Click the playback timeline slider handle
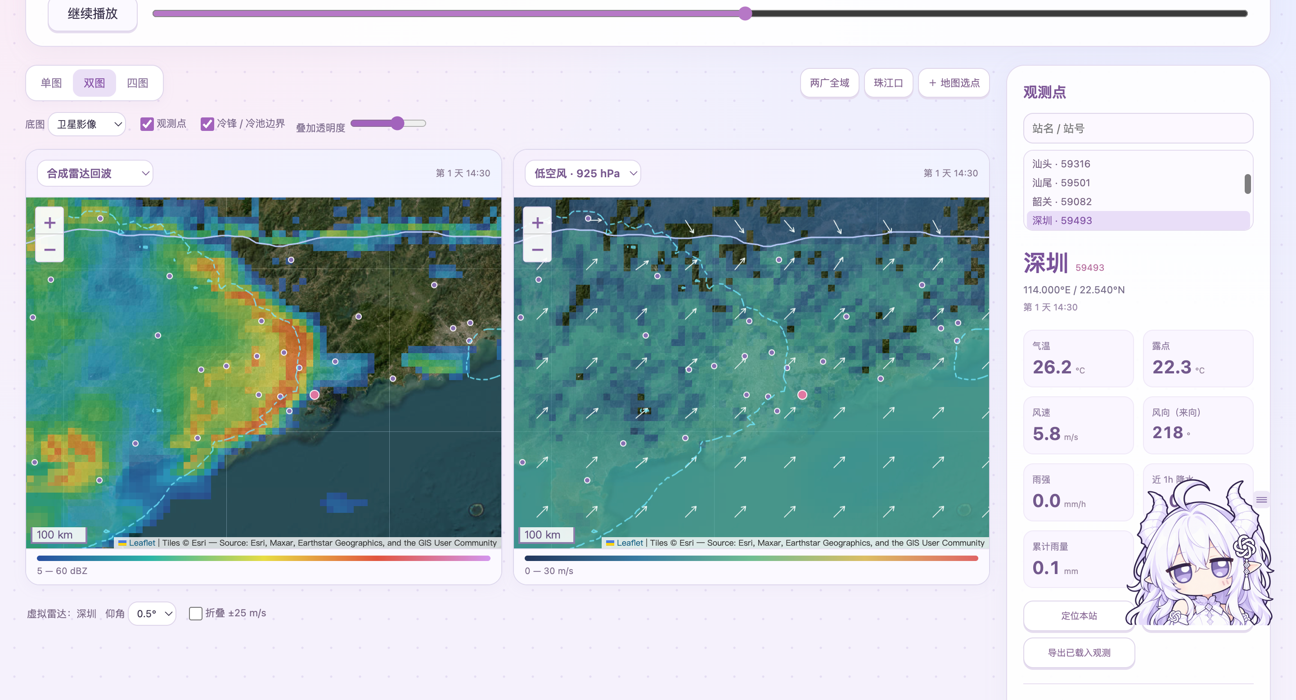The width and height of the screenshot is (1296, 700). click(x=745, y=13)
